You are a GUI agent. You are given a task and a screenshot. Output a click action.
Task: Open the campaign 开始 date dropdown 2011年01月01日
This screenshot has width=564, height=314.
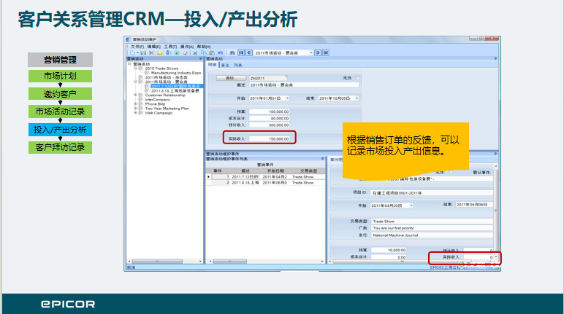pyautogui.click(x=287, y=98)
